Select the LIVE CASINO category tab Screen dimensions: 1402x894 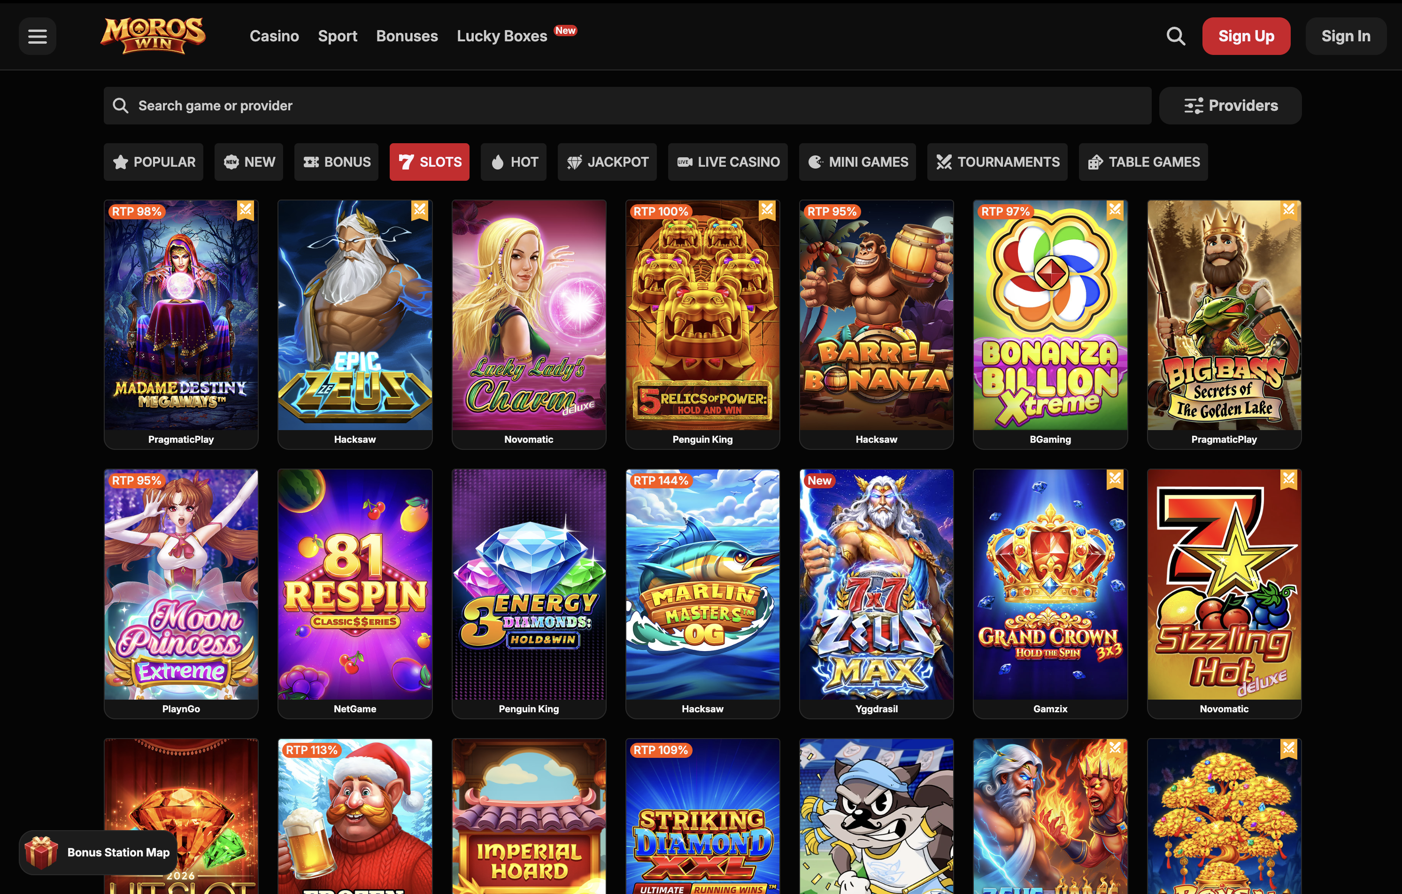728,162
